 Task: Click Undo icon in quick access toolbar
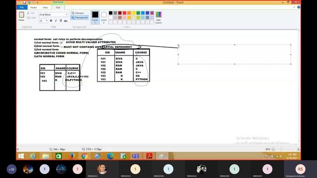29,2
